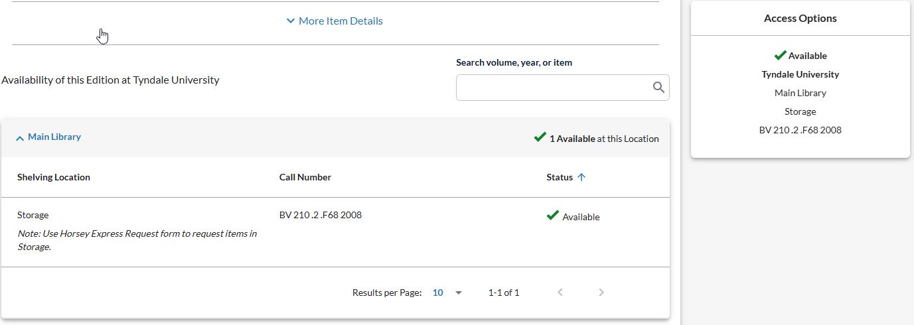Click Availability of this Edition heading
The width and height of the screenshot is (914, 325).
[110, 80]
